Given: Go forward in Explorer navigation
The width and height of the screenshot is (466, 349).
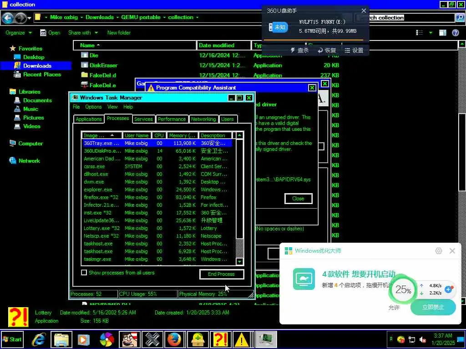Looking at the screenshot, I should (20, 18).
